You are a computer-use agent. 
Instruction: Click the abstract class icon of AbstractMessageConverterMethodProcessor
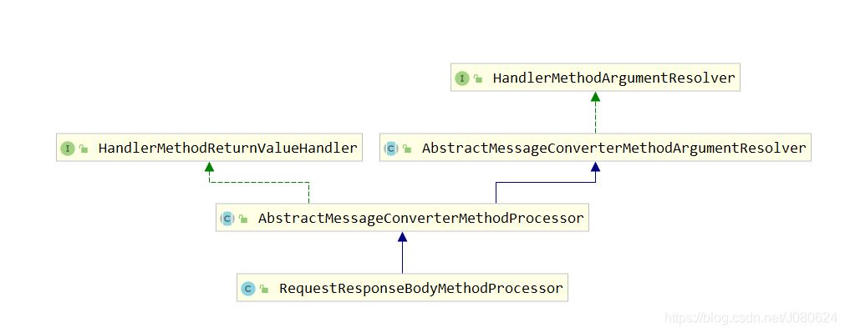(227, 219)
